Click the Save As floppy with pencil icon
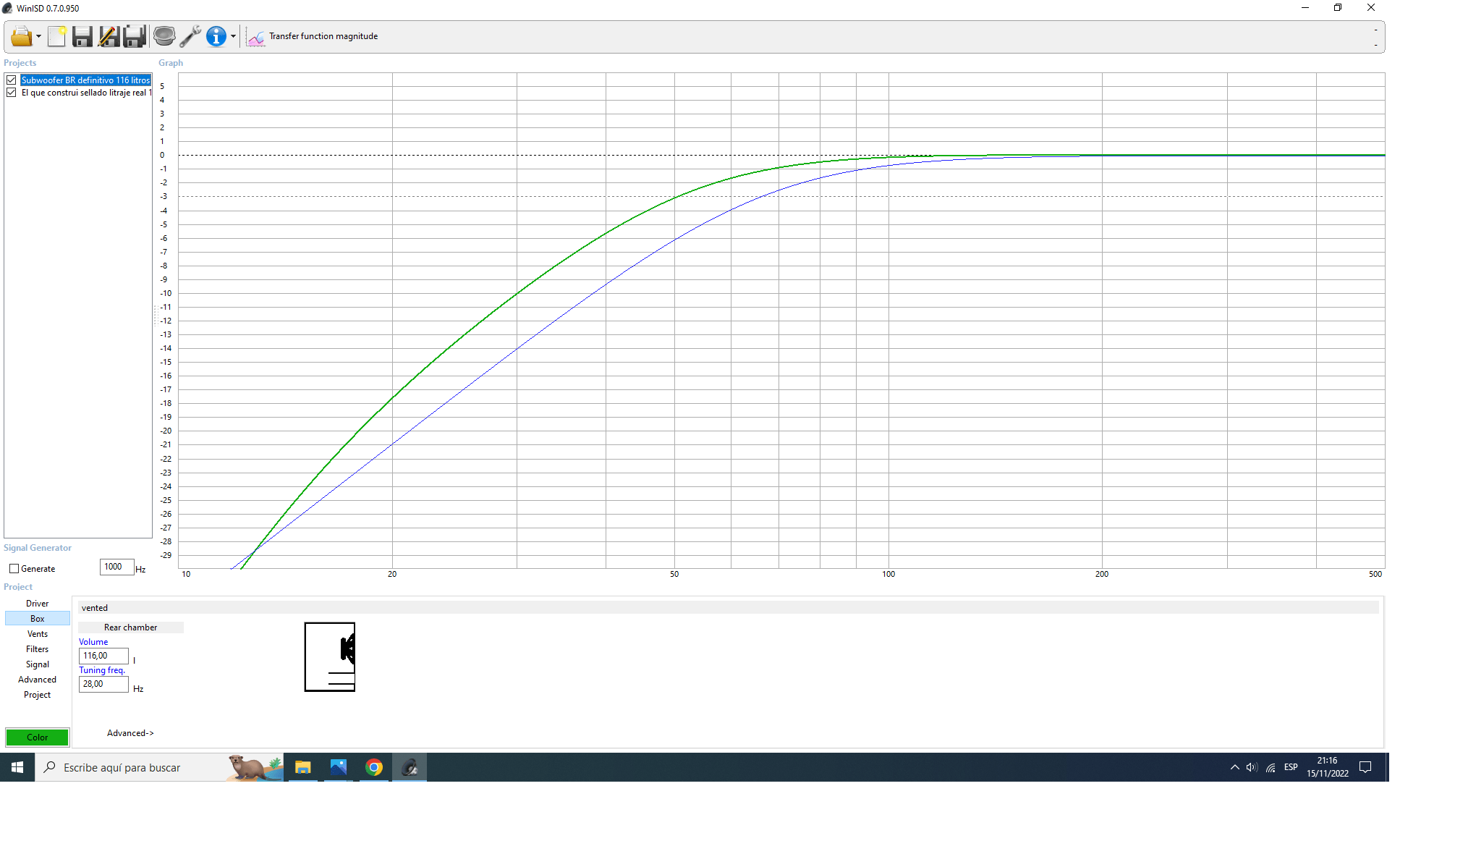The height and width of the screenshot is (841, 1476). click(x=109, y=36)
